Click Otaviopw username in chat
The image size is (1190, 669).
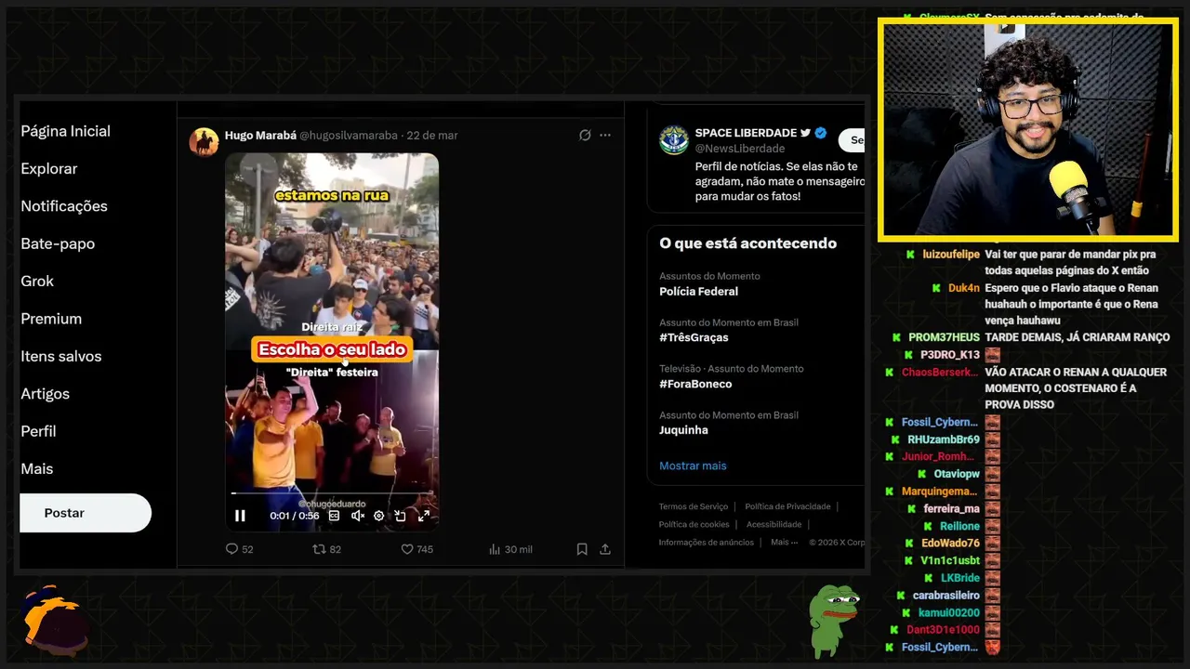[957, 474]
